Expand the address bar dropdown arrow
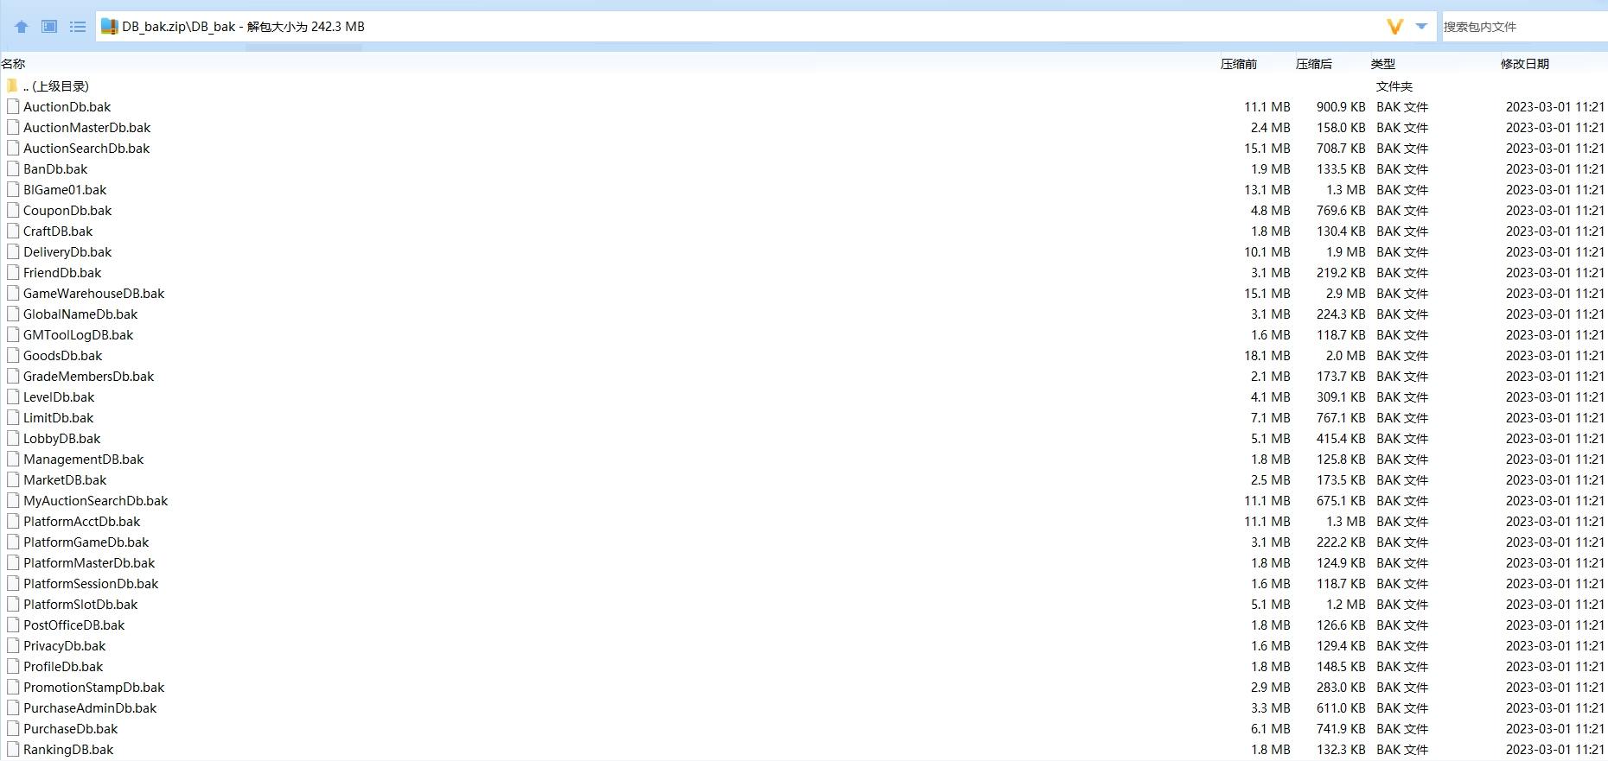 [1421, 27]
